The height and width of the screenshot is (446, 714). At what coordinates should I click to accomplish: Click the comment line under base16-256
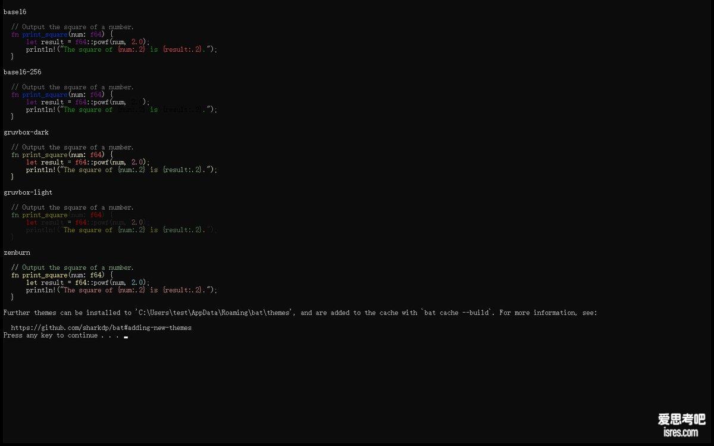[x=73, y=87]
